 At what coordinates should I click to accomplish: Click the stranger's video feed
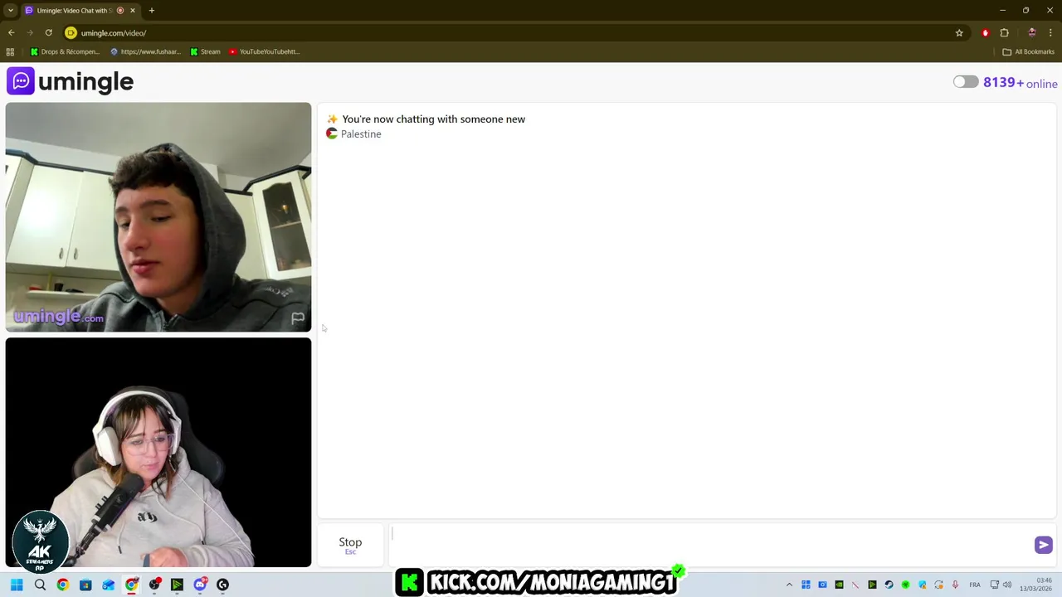158,217
